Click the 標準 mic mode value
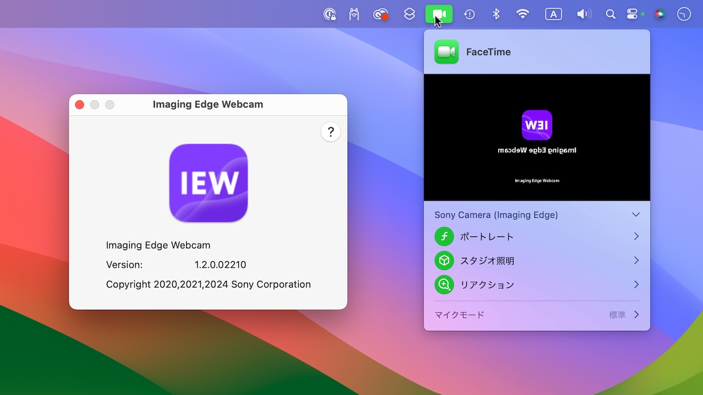This screenshot has height=395, width=703. tap(617, 315)
